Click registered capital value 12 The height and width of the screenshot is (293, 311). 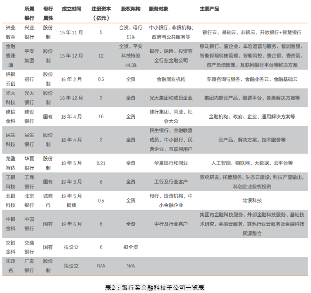[101, 56]
